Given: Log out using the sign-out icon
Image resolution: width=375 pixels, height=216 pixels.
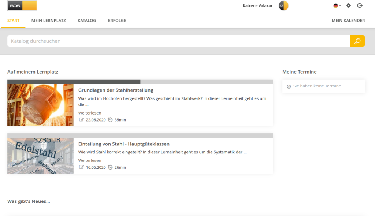Looking at the screenshot, I should (360, 5).
